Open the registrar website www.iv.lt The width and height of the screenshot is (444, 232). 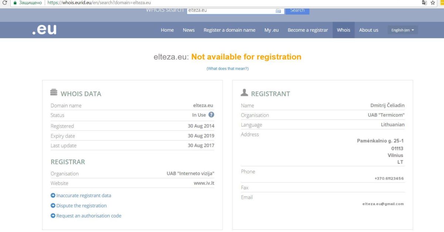click(204, 183)
